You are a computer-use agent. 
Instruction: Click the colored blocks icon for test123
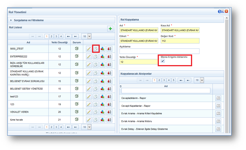tap(103, 97)
